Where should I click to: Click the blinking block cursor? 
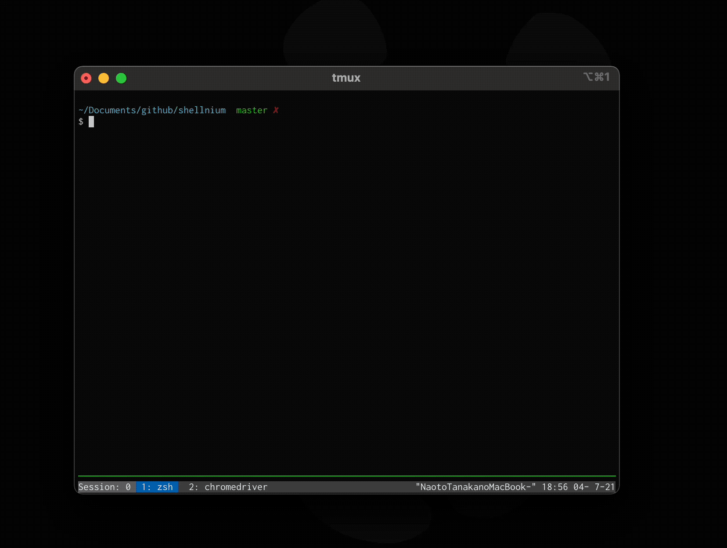[92, 122]
